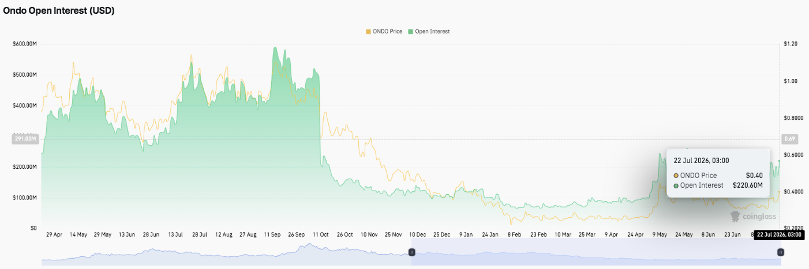Click the 23 Jun date label

click(732, 235)
